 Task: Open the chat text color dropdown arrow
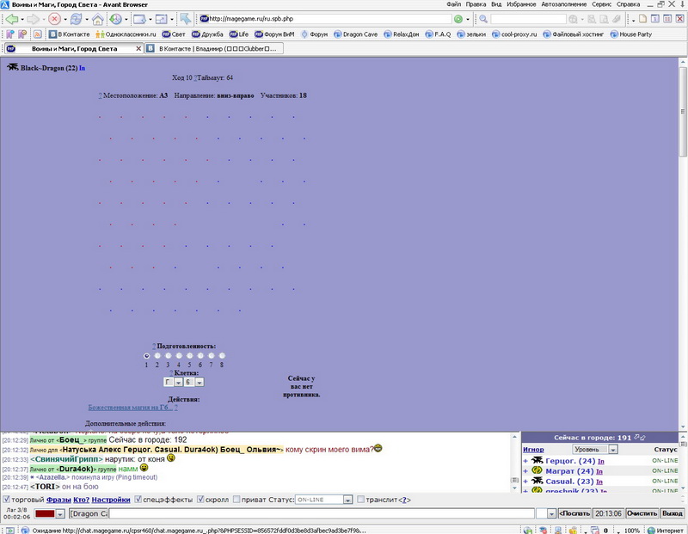click(60, 514)
